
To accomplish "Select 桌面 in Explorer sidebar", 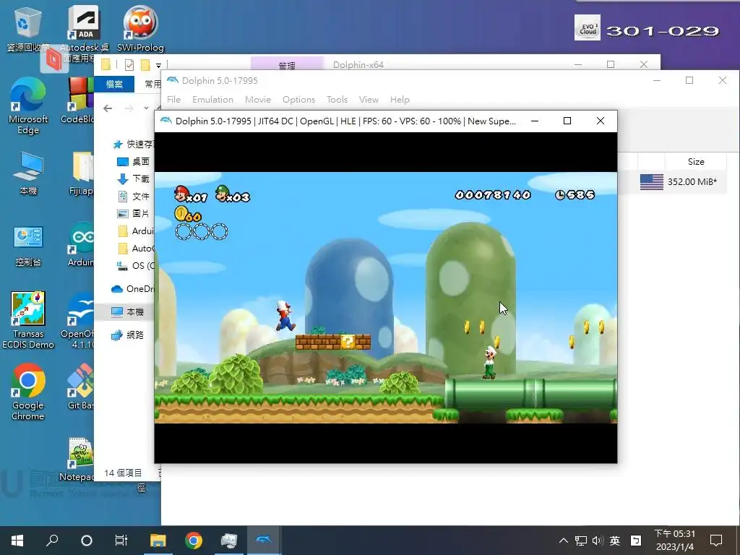I will (x=134, y=161).
